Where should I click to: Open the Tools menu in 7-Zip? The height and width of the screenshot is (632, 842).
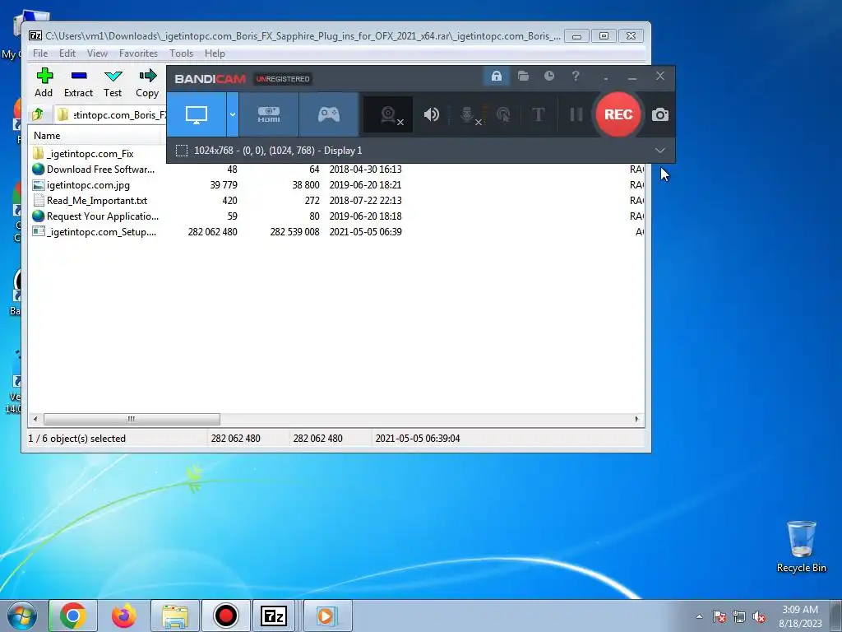(x=181, y=53)
